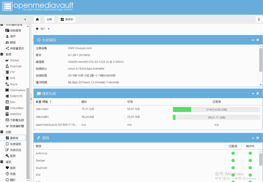Close the File Systems panel

point(258,94)
